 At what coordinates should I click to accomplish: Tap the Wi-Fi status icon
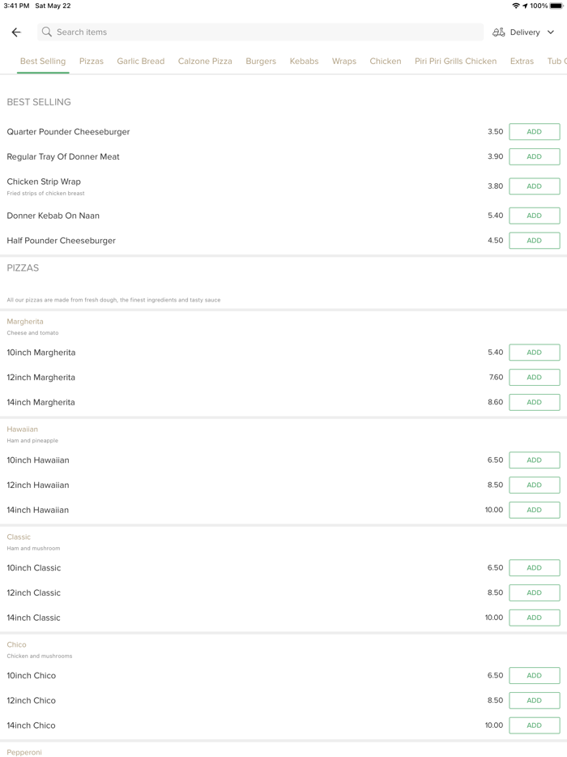(x=516, y=6)
